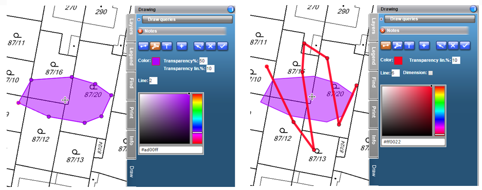Expand Draw queries in right panel

(381, 19)
